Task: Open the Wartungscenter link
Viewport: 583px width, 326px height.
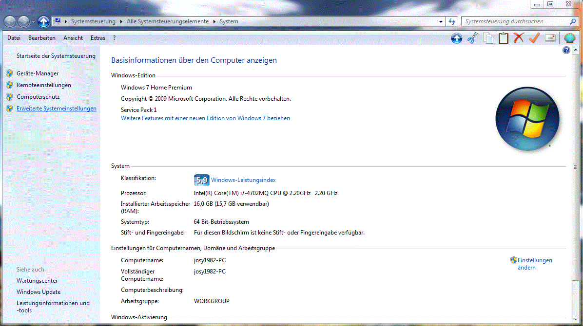Action: coord(37,281)
